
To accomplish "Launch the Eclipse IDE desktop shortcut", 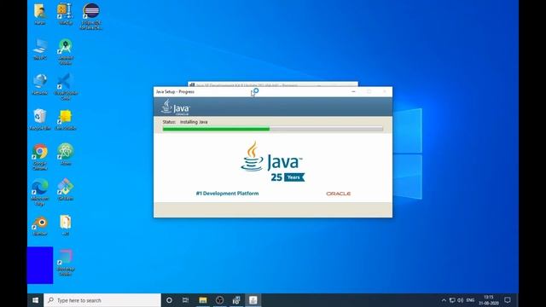I will [91, 16].
